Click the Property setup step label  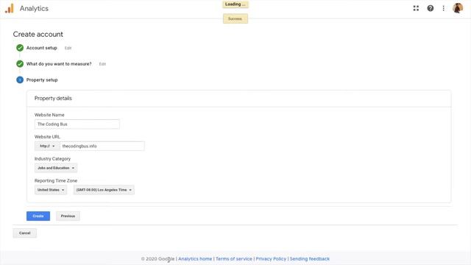coord(42,80)
